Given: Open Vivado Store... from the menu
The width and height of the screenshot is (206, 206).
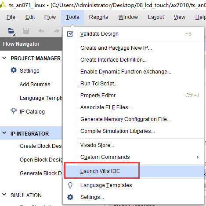Looking at the screenshot, I should [97, 145].
